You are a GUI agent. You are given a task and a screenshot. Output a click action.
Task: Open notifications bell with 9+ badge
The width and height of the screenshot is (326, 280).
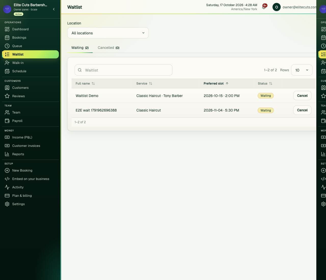(264, 7)
